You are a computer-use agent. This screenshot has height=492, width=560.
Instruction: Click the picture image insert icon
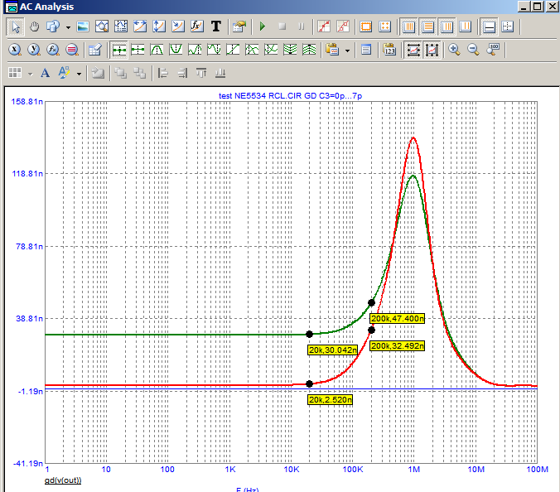pyautogui.click(x=83, y=27)
